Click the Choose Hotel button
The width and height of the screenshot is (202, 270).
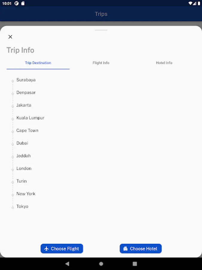(x=141, y=248)
